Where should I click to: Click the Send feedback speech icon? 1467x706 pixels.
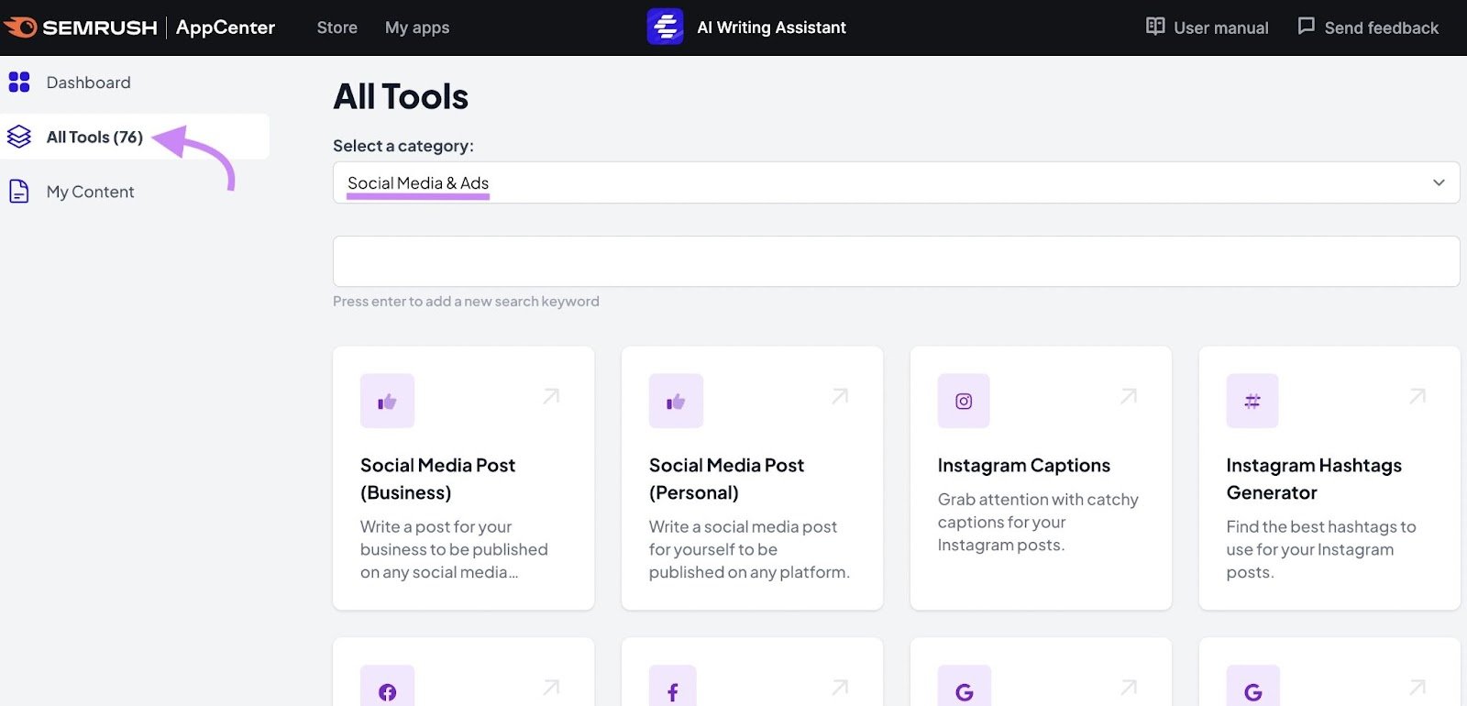point(1307,27)
